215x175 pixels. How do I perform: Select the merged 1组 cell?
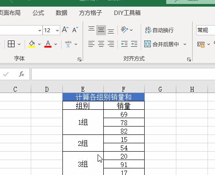tap(83, 122)
